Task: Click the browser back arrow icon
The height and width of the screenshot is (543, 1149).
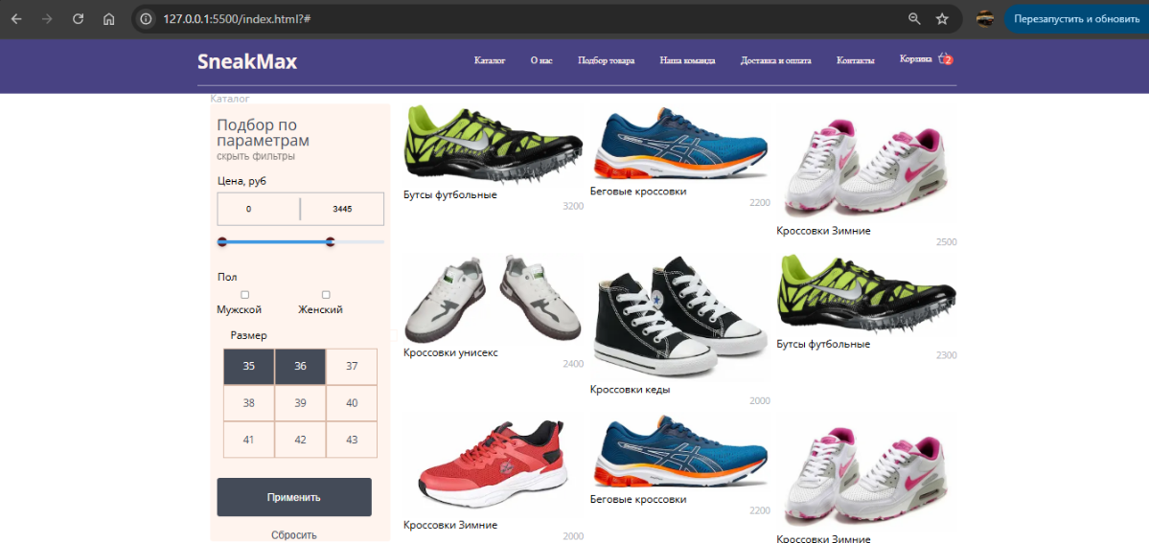Action: click(16, 19)
